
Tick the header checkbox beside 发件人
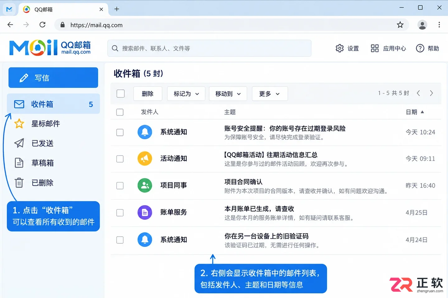coord(120,112)
